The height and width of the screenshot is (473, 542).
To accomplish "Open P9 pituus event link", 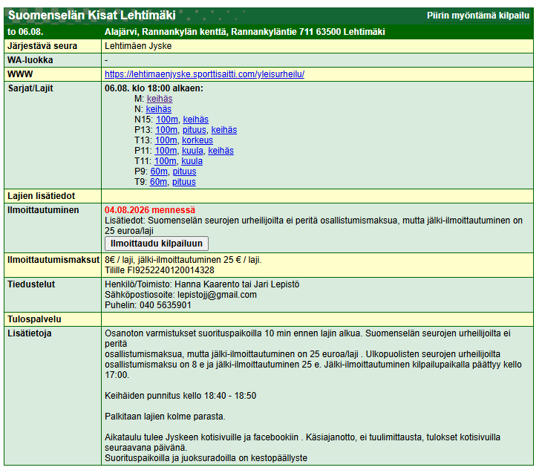I will click(184, 171).
